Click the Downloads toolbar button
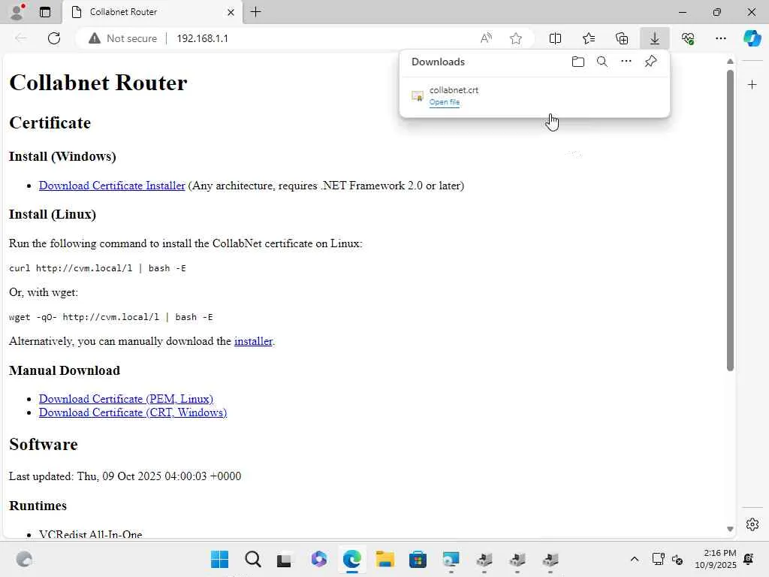Image resolution: width=769 pixels, height=577 pixels. tap(655, 38)
